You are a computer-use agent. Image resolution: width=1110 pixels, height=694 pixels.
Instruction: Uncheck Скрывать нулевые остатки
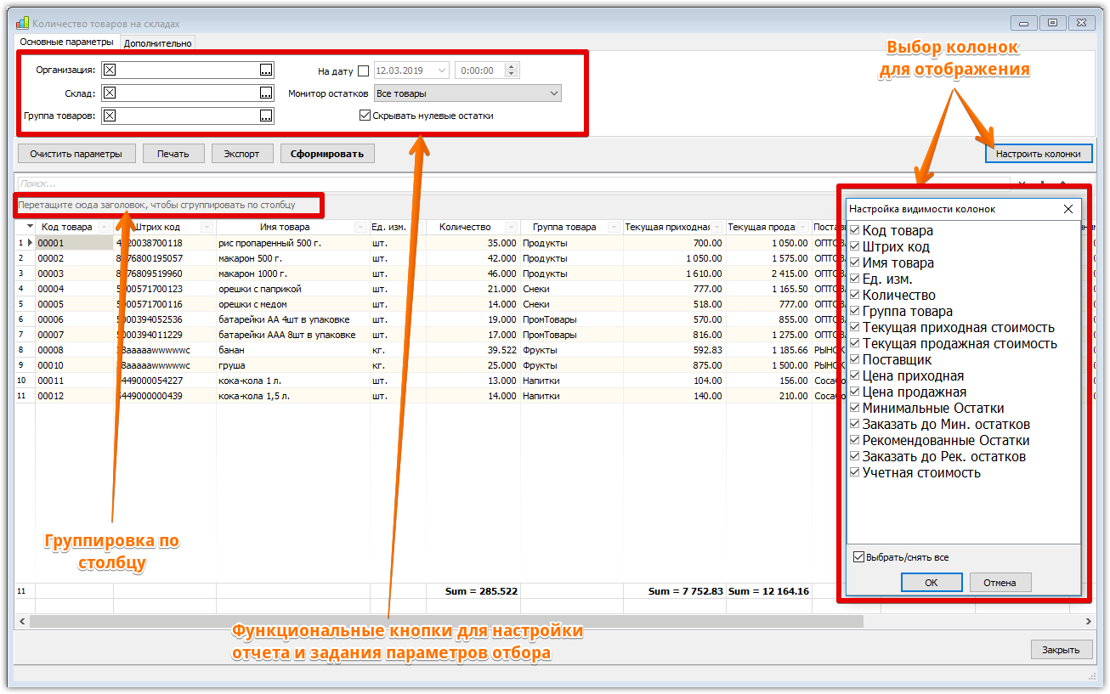(365, 116)
